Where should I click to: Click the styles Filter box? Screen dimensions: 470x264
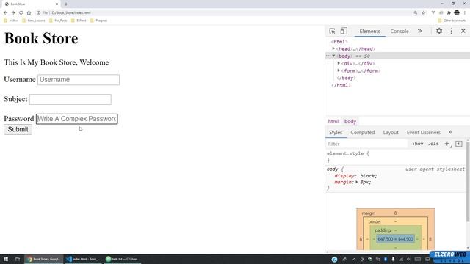[367, 144]
